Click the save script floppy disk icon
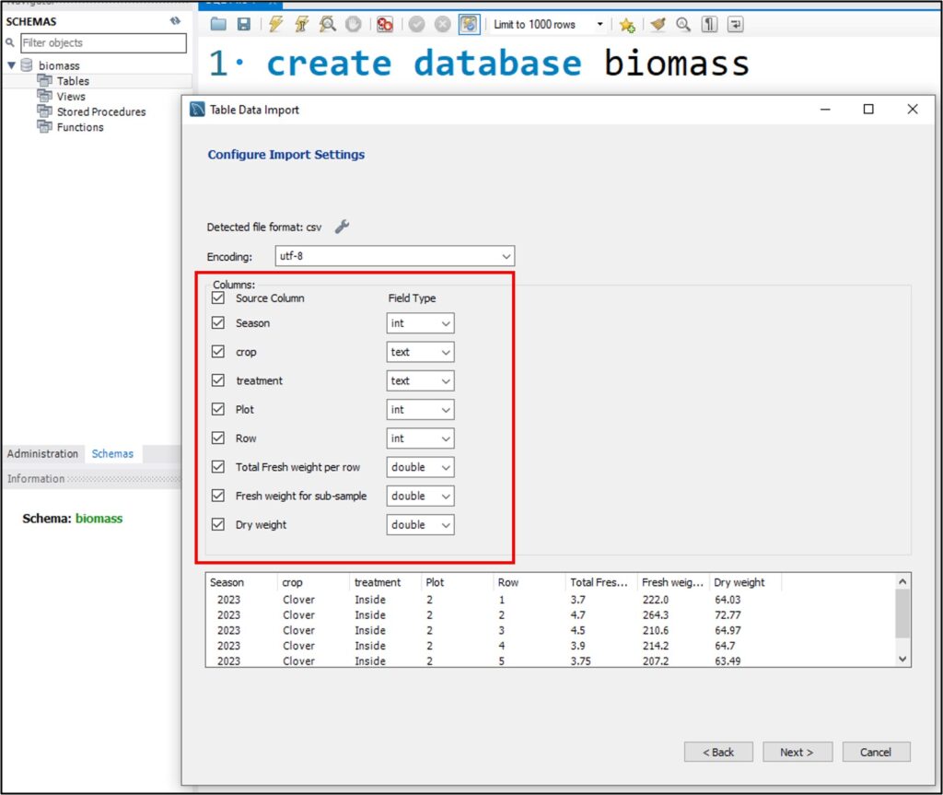This screenshot has height=795, width=943. pyautogui.click(x=243, y=25)
